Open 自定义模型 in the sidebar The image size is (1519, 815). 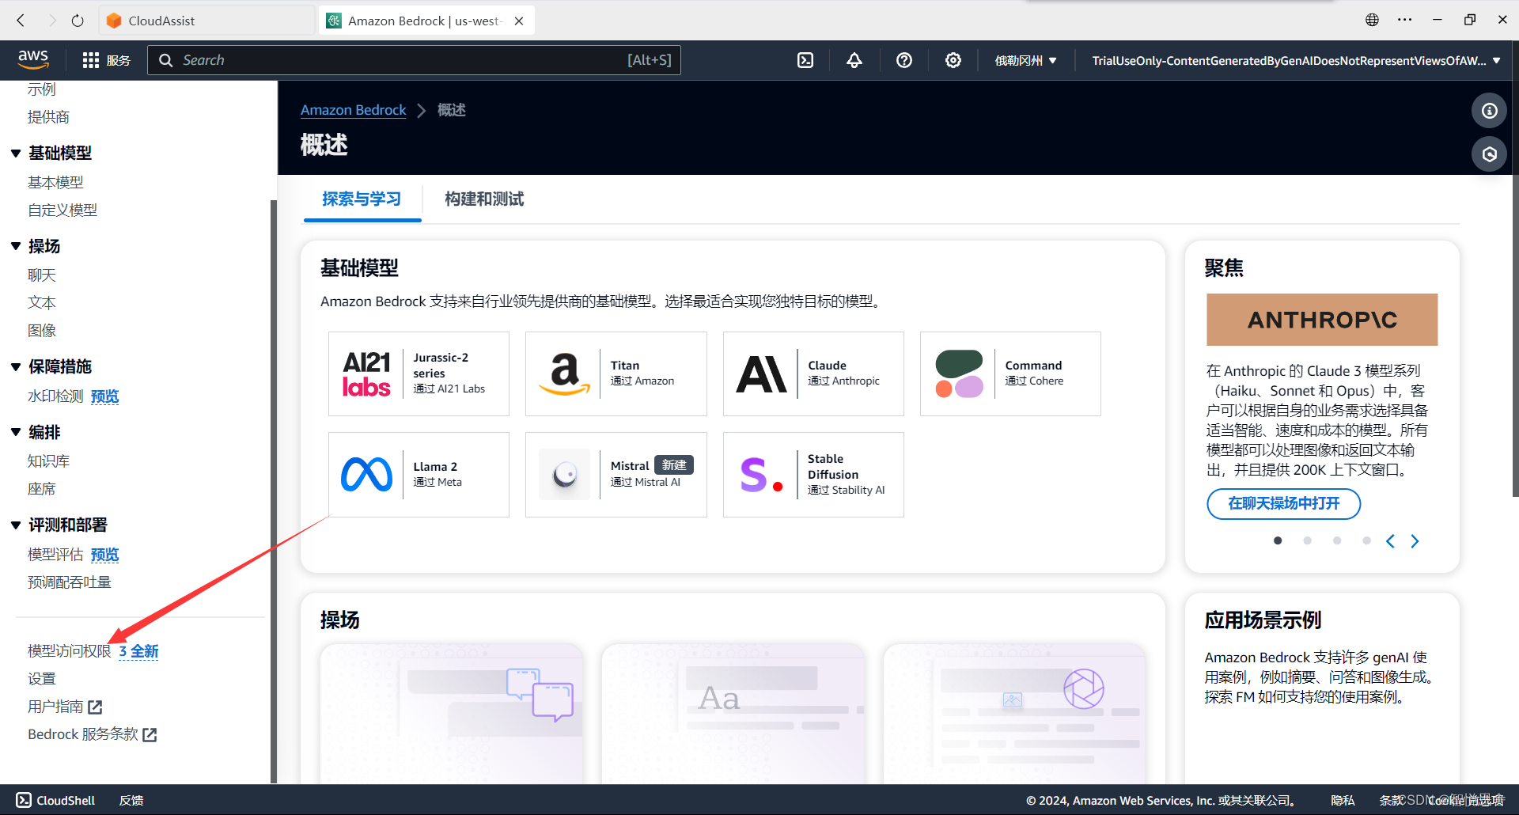click(63, 210)
